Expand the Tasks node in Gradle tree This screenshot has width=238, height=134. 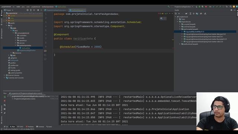click(178, 19)
